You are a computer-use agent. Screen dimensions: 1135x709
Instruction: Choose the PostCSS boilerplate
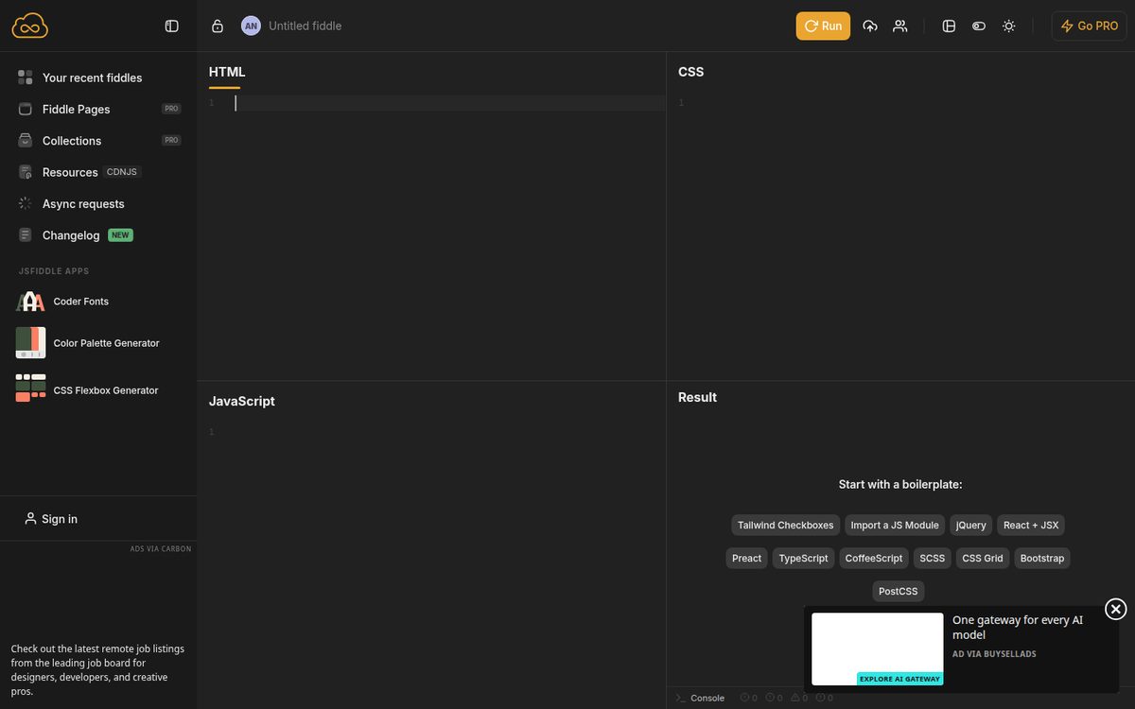tap(899, 592)
